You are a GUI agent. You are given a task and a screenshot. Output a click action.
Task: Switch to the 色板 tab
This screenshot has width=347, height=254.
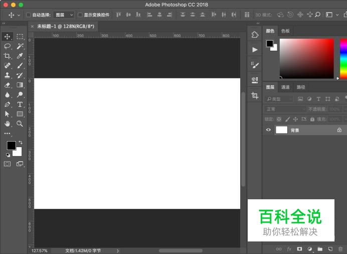285,31
